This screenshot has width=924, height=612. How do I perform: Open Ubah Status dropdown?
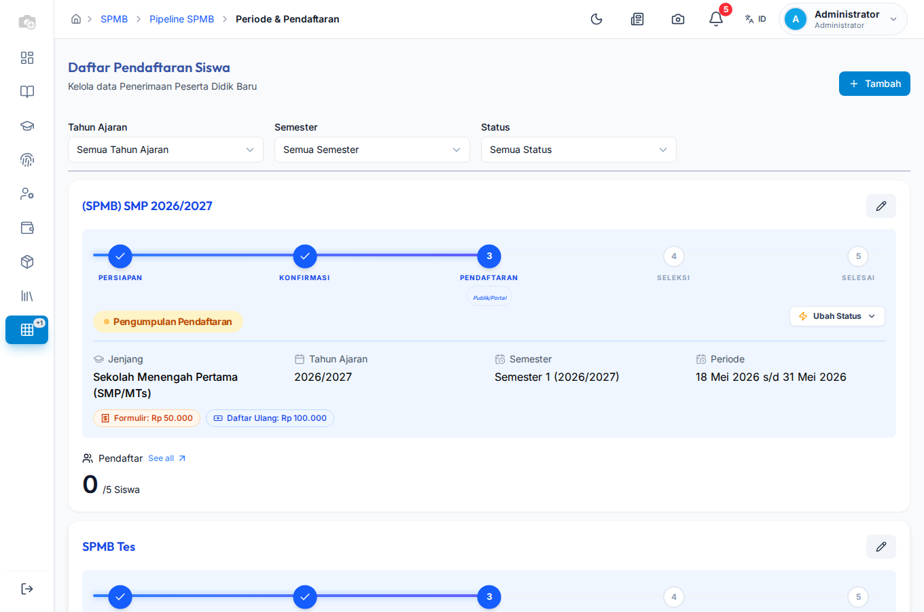click(x=837, y=316)
